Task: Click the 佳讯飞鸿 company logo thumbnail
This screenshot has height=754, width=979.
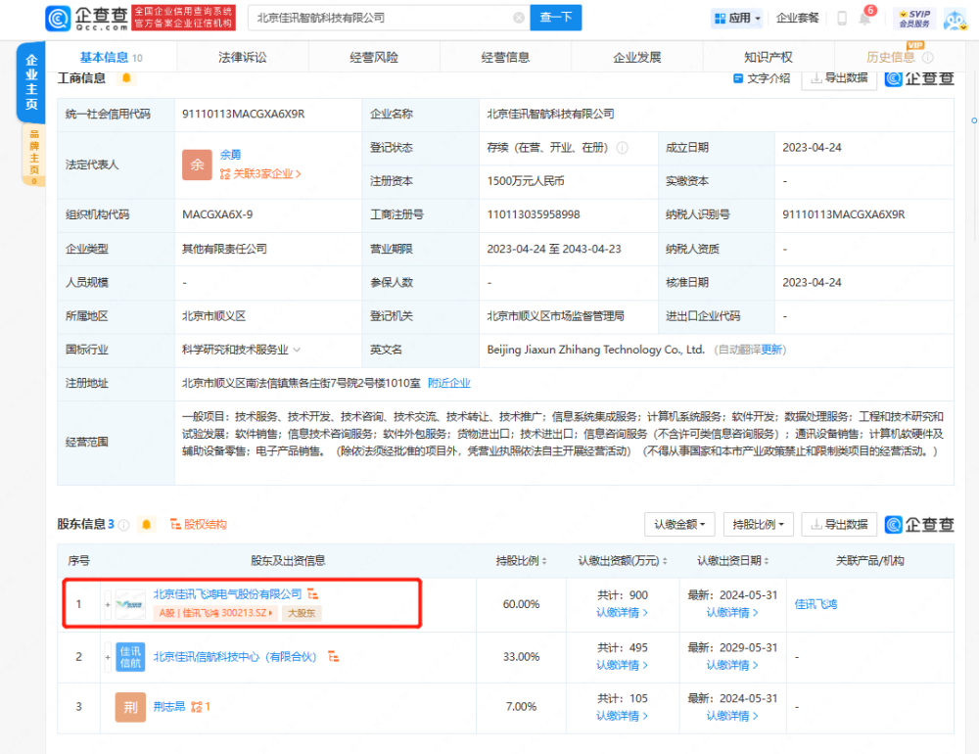Action: (130, 604)
